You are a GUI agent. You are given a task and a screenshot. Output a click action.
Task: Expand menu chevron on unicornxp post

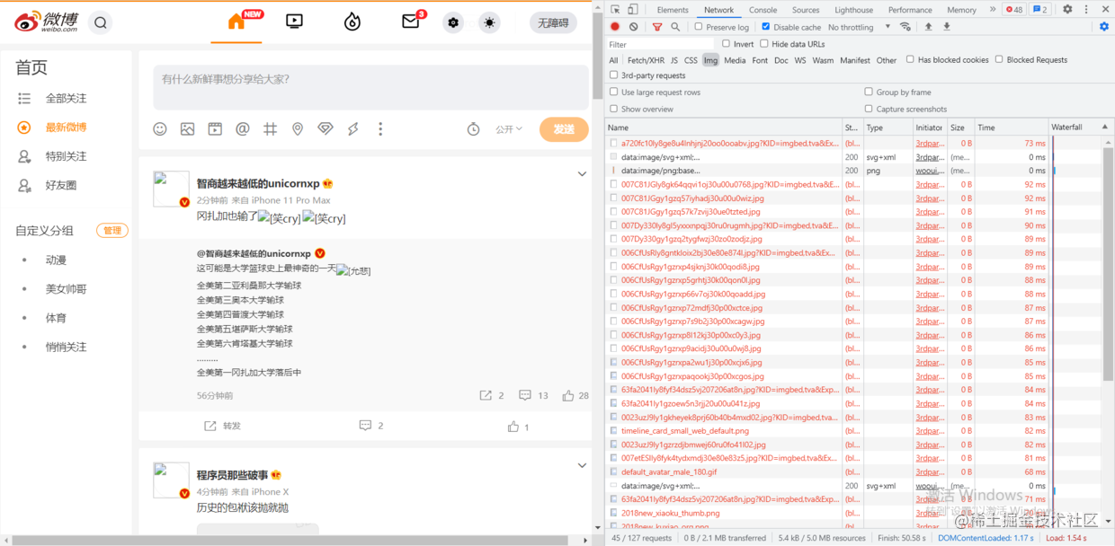582,174
